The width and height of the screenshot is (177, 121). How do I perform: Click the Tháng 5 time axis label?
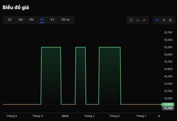[x=114, y=116]
